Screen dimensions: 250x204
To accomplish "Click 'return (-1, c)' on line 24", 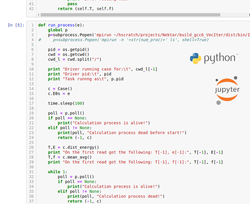I will [x=75, y=138].
